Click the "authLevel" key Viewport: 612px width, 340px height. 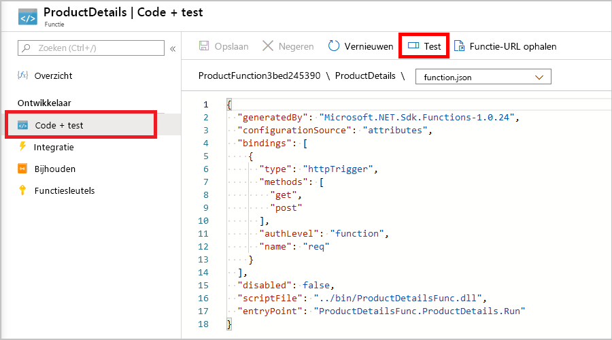pyautogui.click(x=288, y=233)
